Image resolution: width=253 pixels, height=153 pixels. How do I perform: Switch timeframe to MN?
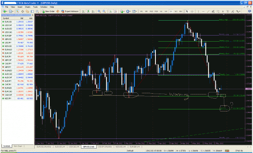pos(181,11)
